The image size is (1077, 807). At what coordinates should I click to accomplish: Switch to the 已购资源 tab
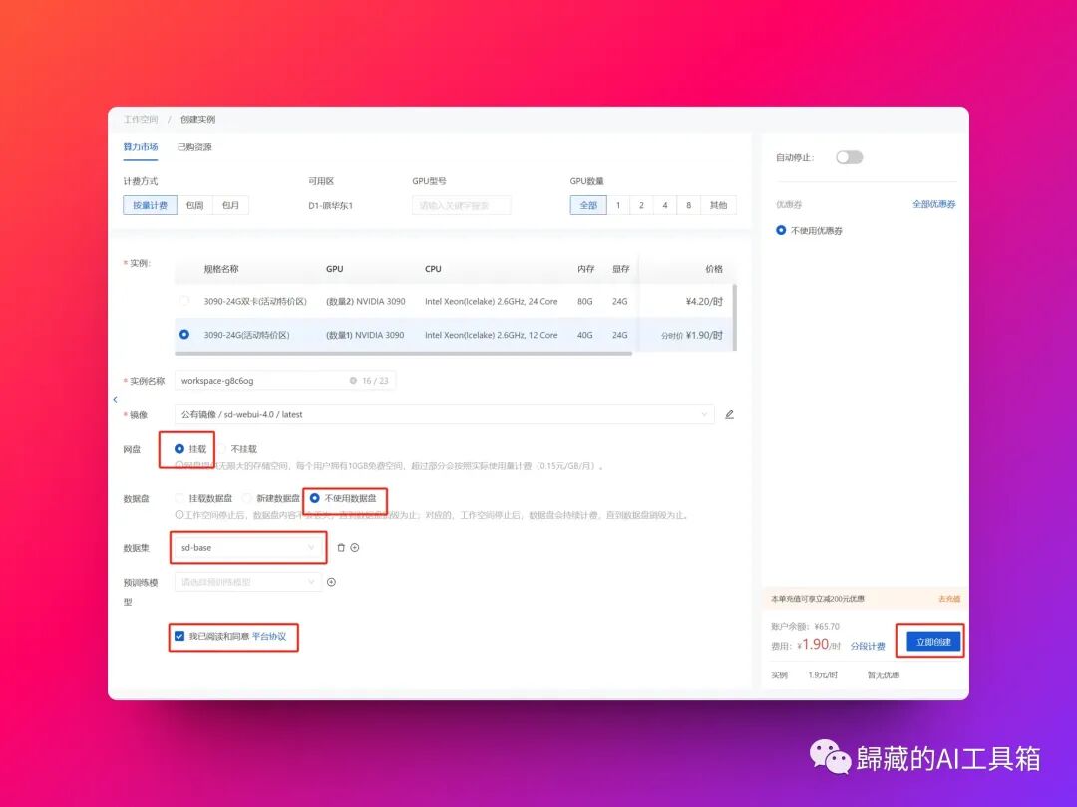click(x=194, y=147)
